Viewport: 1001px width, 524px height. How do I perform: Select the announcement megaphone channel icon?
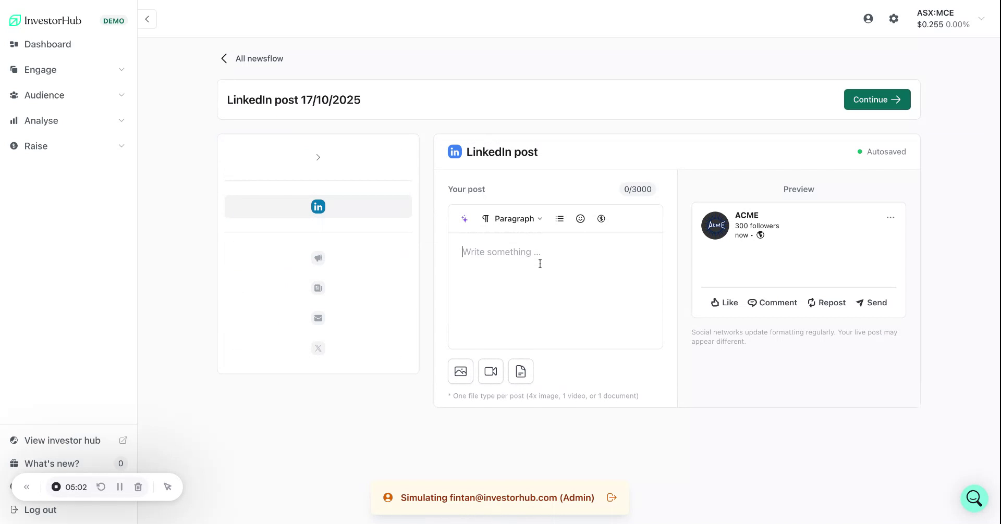click(x=318, y=257)
